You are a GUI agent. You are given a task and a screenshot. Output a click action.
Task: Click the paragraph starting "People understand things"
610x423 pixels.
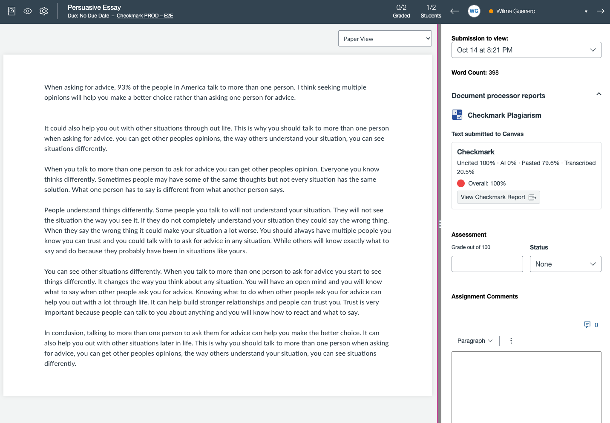tap(218, 231)
